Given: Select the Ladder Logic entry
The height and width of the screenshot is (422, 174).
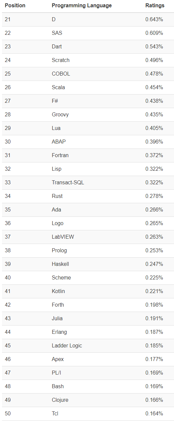Looking at the screenshot, I should pos(88,346).
